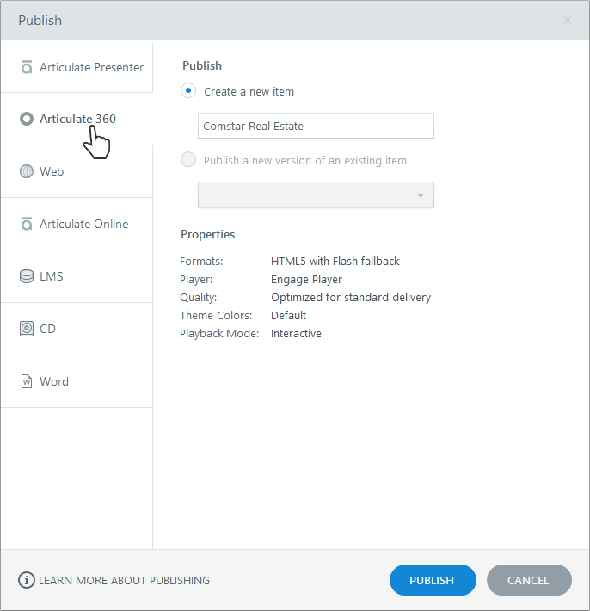590x611 pixels.
Task: Click the Interactive playback mode value
Action: pyautogui.click(x=296, y=334)
